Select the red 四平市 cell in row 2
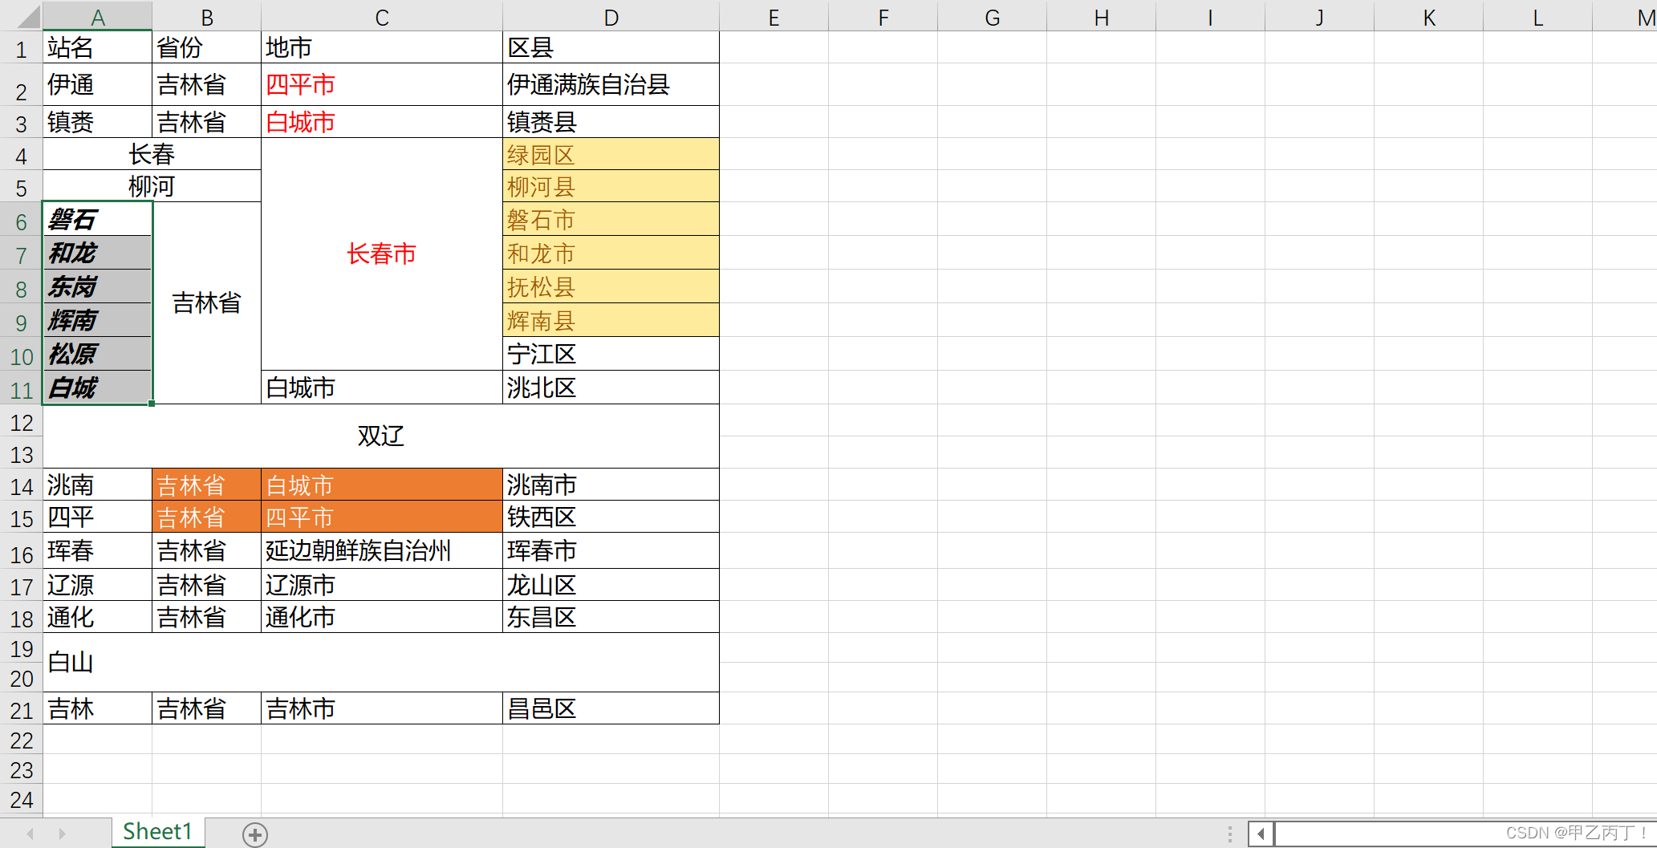This screenshot has width=1657, height=848. (x=382, y=84)
